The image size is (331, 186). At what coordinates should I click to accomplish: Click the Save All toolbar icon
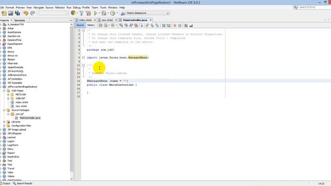(17, 13)
